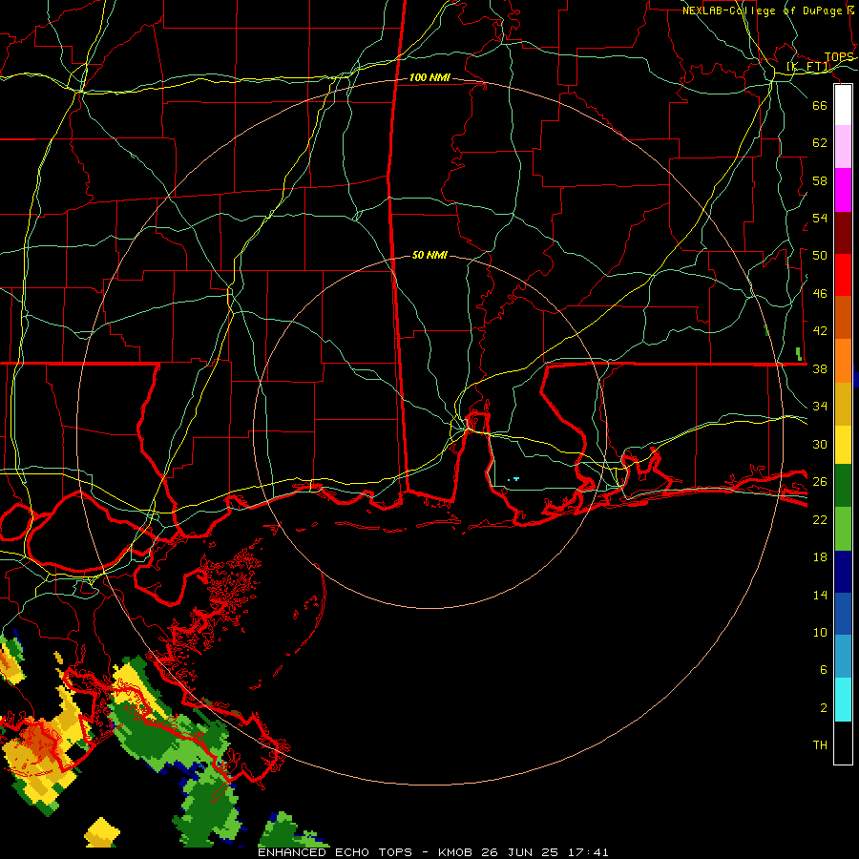Click the yellow diamond-shaped echo at bottom
The image size is (859, 859).
[102, 832]
